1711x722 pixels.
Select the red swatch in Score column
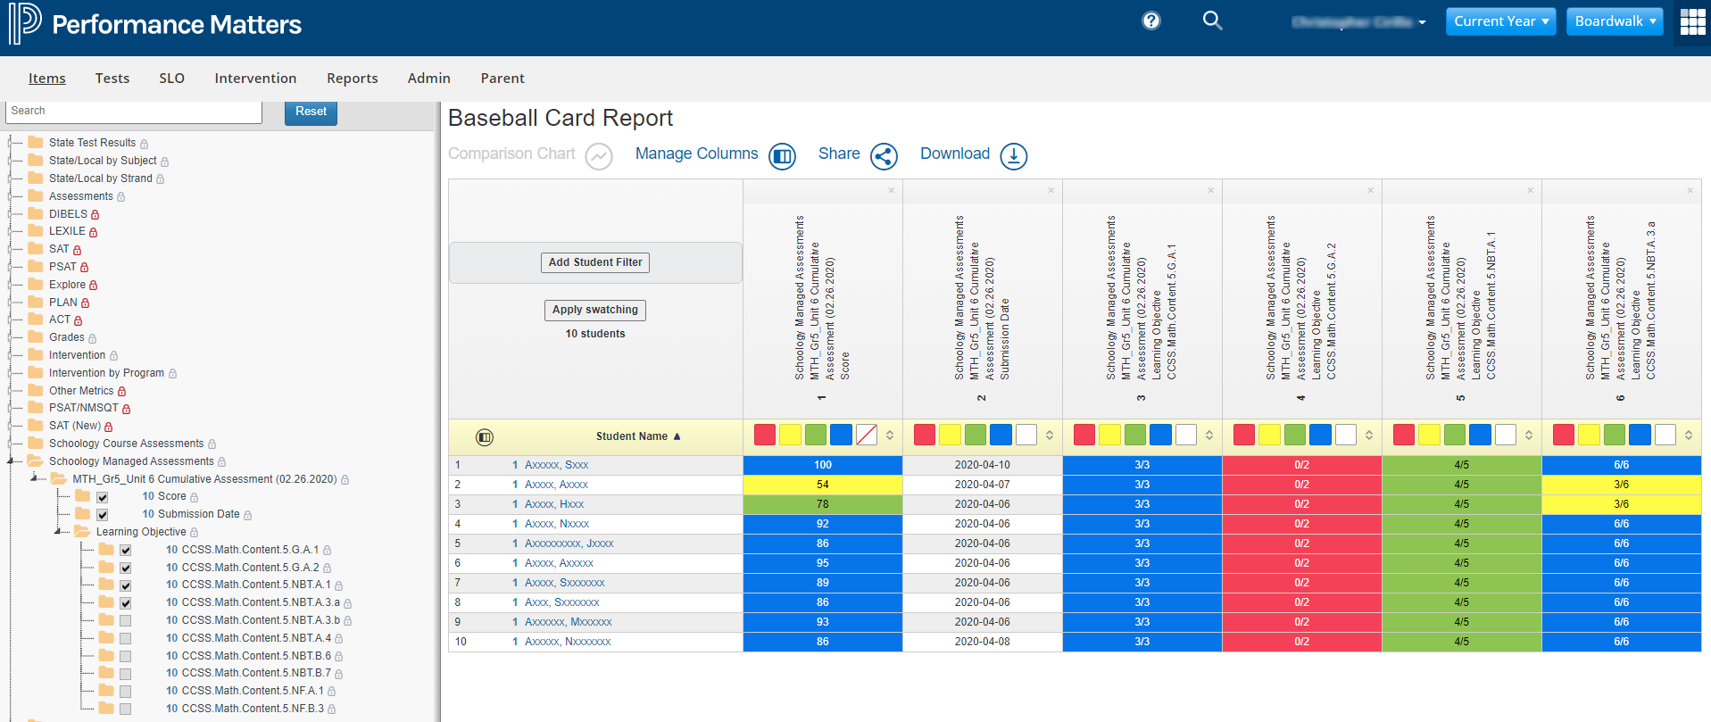(x=765, y=435)
